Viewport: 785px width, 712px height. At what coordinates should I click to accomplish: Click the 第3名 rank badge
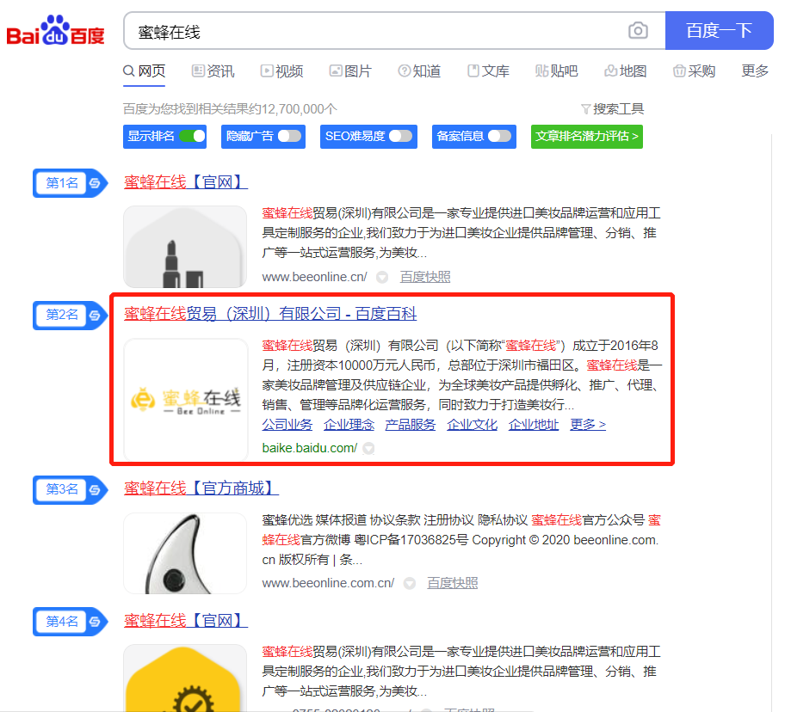[x=70, y=490]
